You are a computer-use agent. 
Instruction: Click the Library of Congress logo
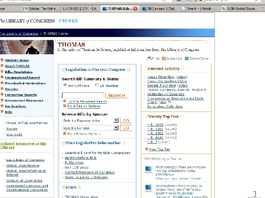27,21
